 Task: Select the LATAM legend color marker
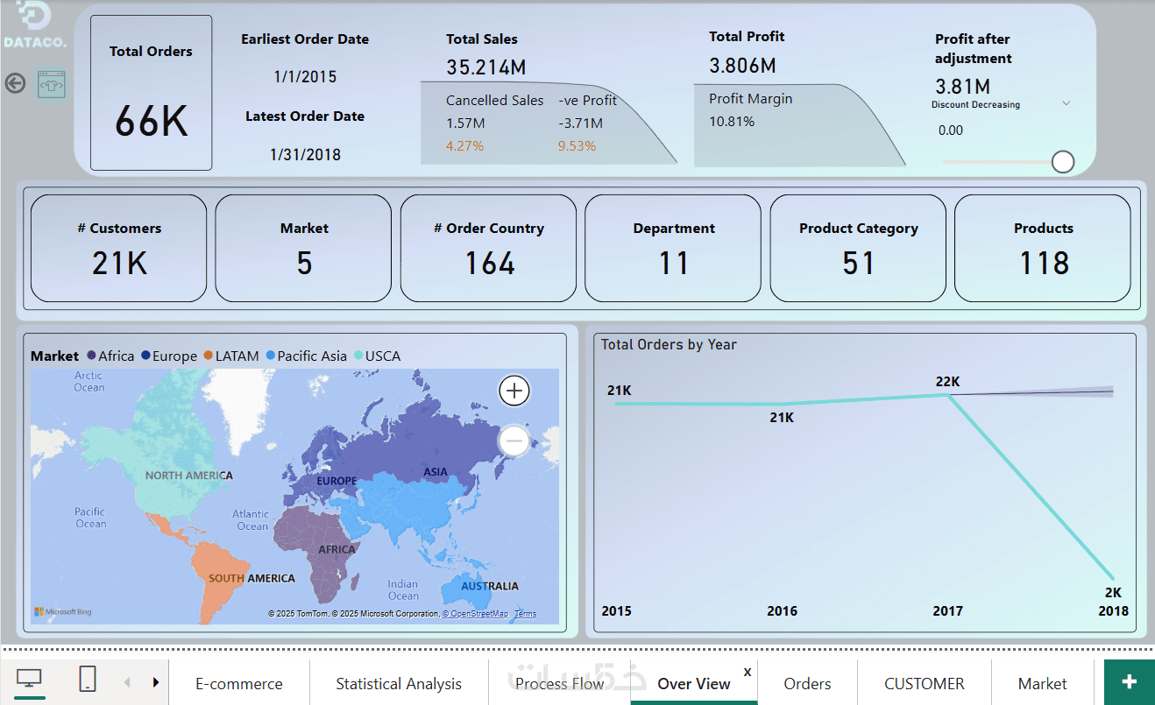pos(208,356)
